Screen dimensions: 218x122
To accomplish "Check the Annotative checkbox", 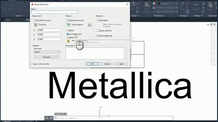I will click(98, 20).
